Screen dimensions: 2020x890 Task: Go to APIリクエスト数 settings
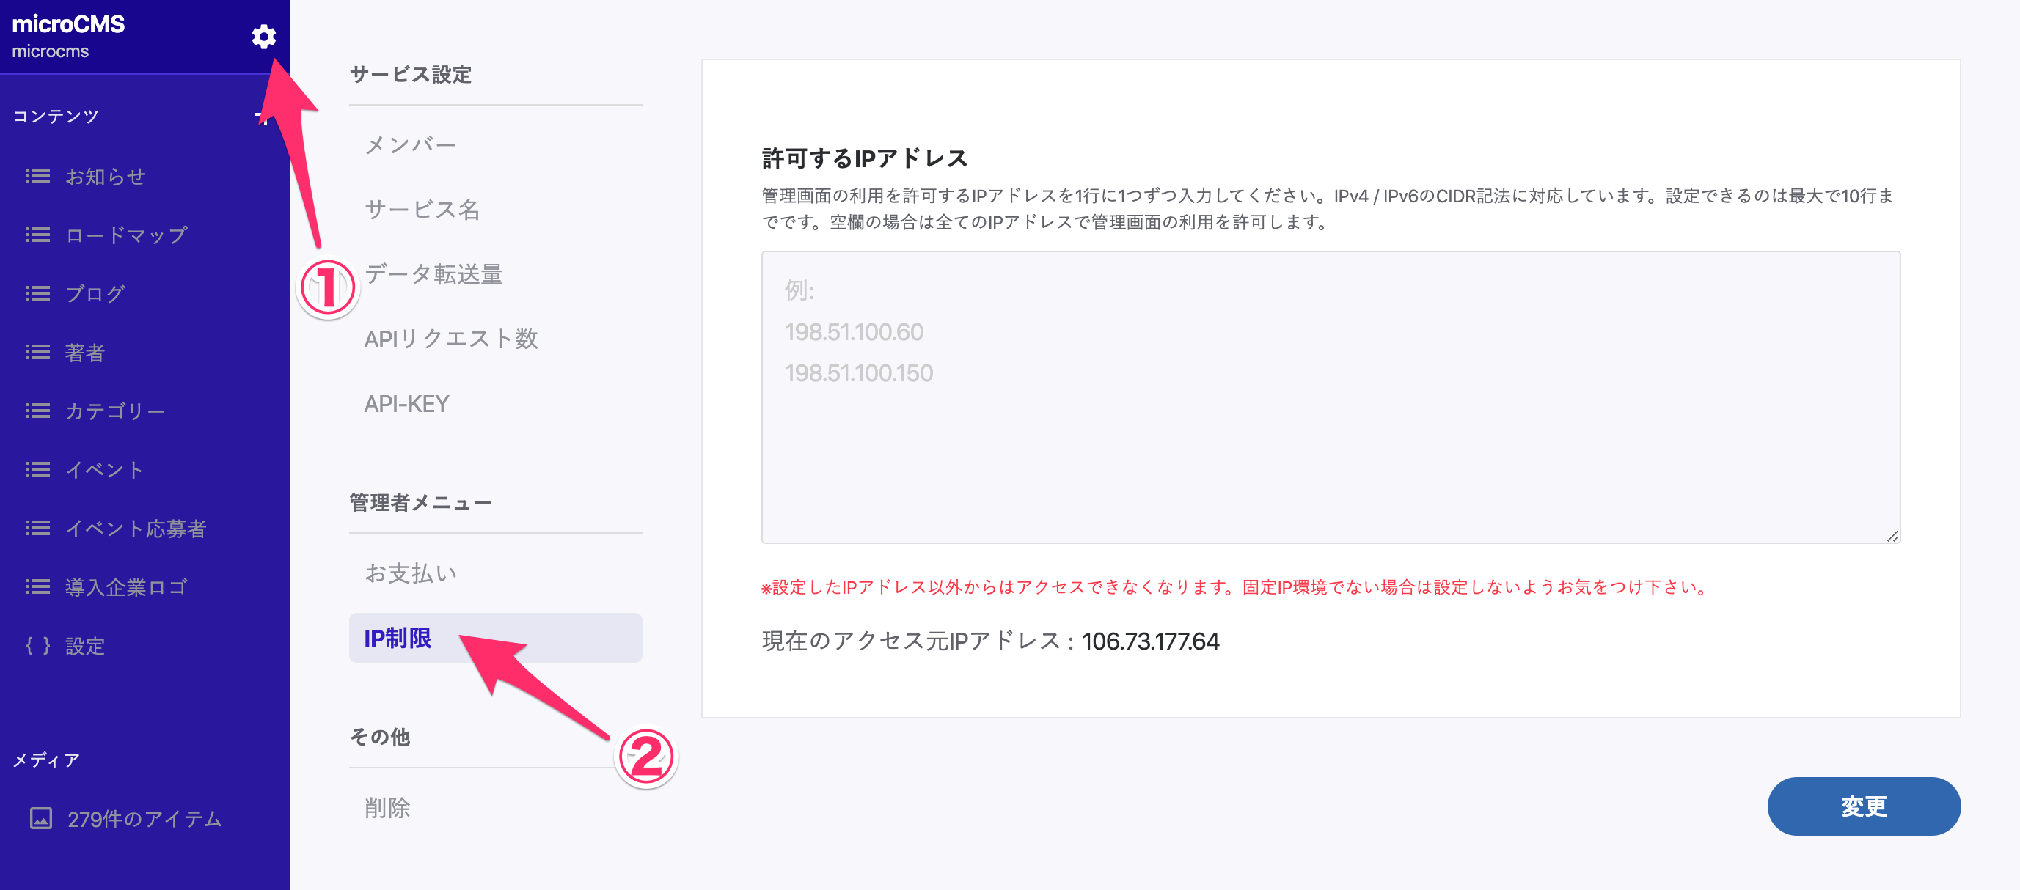[451, 339]
